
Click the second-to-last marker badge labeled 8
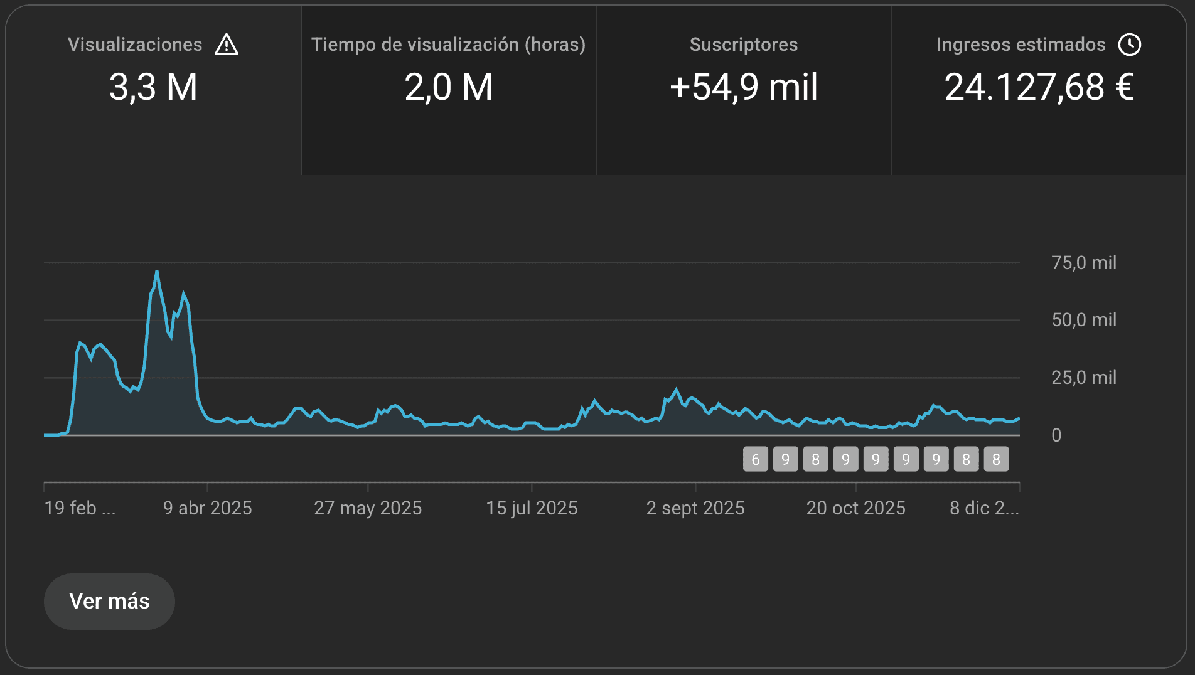[966, 459]
